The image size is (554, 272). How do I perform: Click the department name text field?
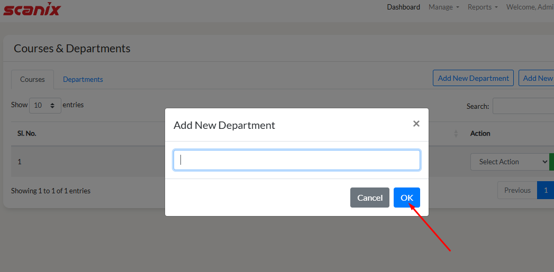(x=297, y=160)
